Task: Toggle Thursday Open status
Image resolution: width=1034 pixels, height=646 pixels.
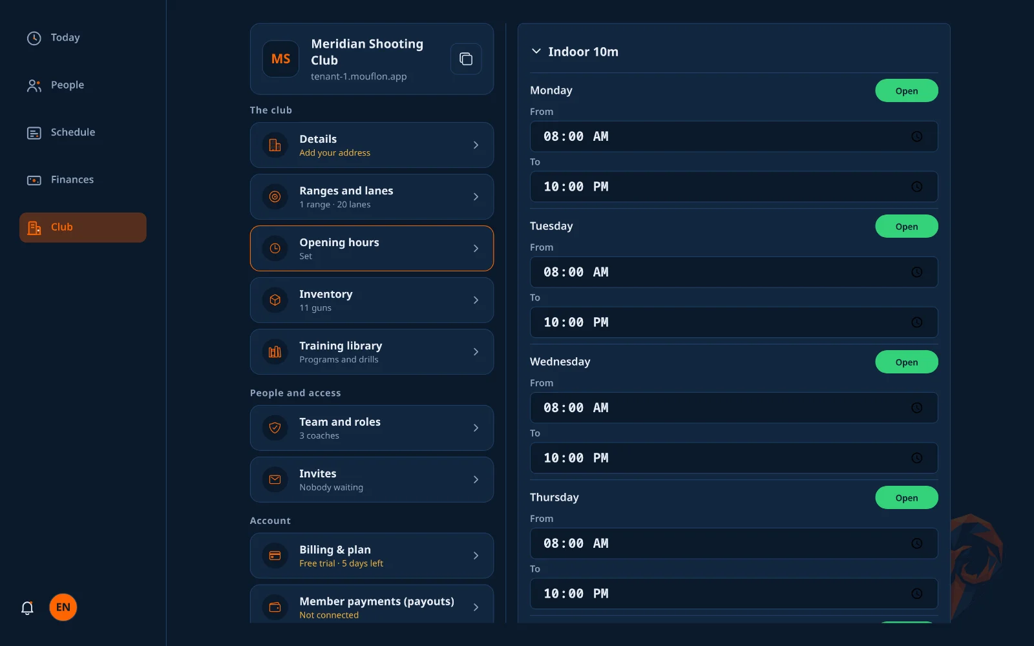Action: click(x=907, y=497)
